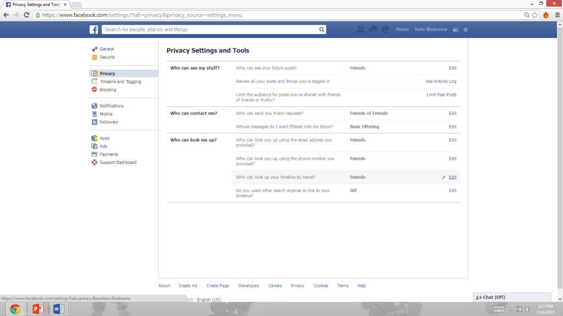Click the Ads icon in sidebar

95,146
